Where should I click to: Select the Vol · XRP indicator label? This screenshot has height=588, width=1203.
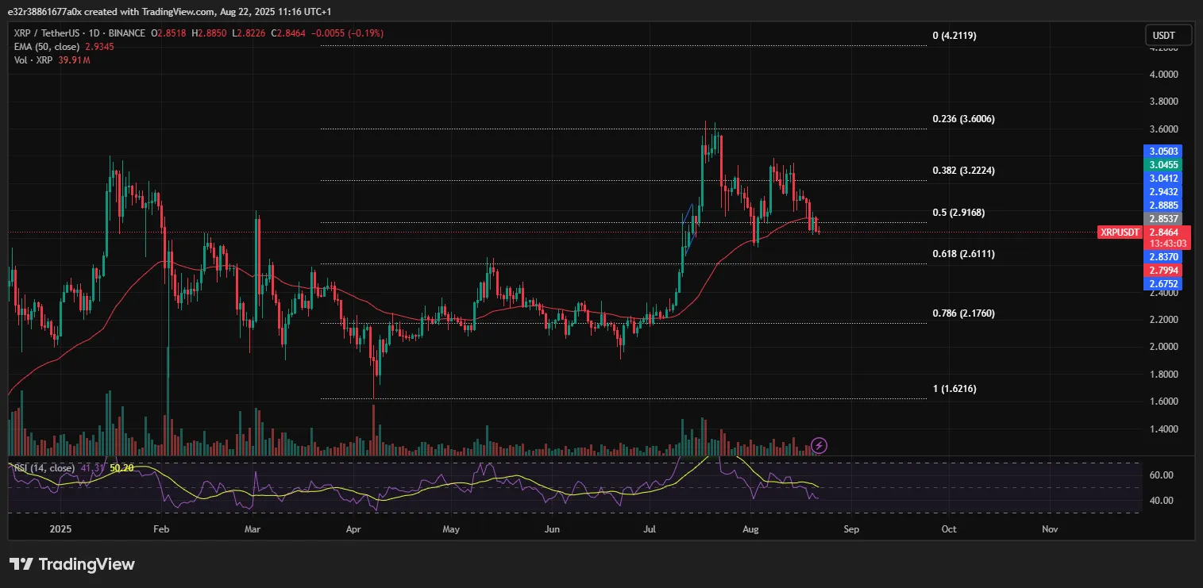point(33,60)
